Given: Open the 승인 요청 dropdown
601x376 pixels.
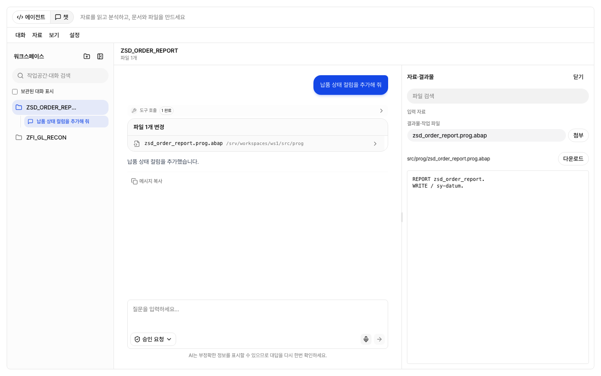Looking at the screenshot, I should [x=153, y=339].
